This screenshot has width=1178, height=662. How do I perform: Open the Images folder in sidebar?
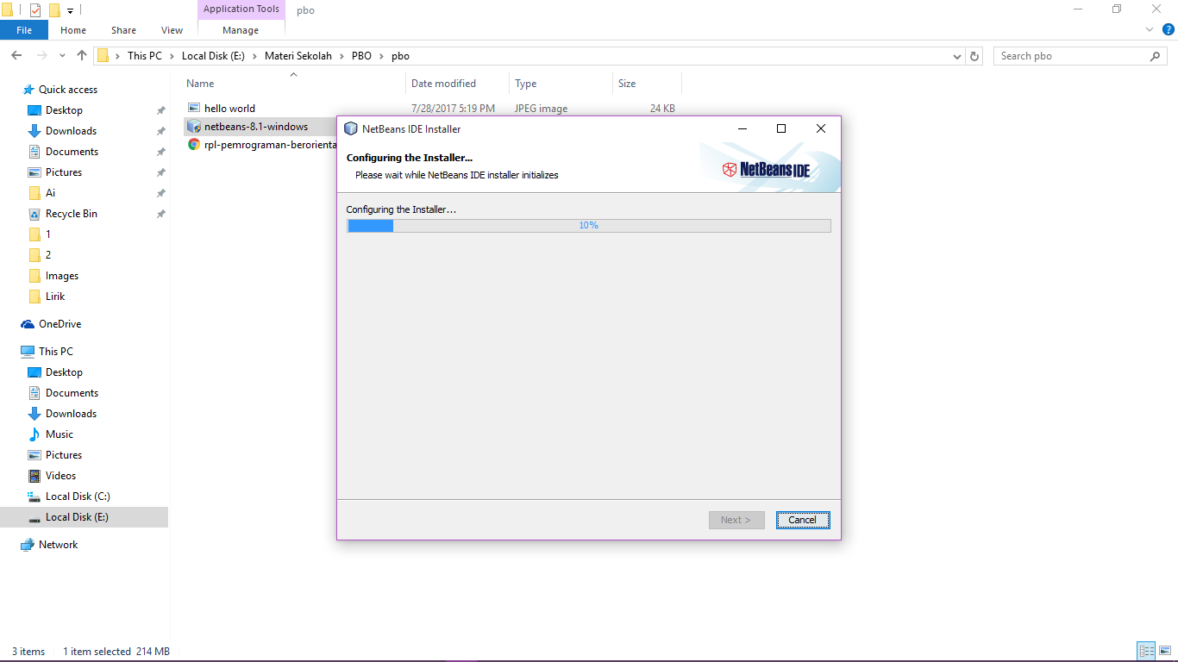coord(62,276)
